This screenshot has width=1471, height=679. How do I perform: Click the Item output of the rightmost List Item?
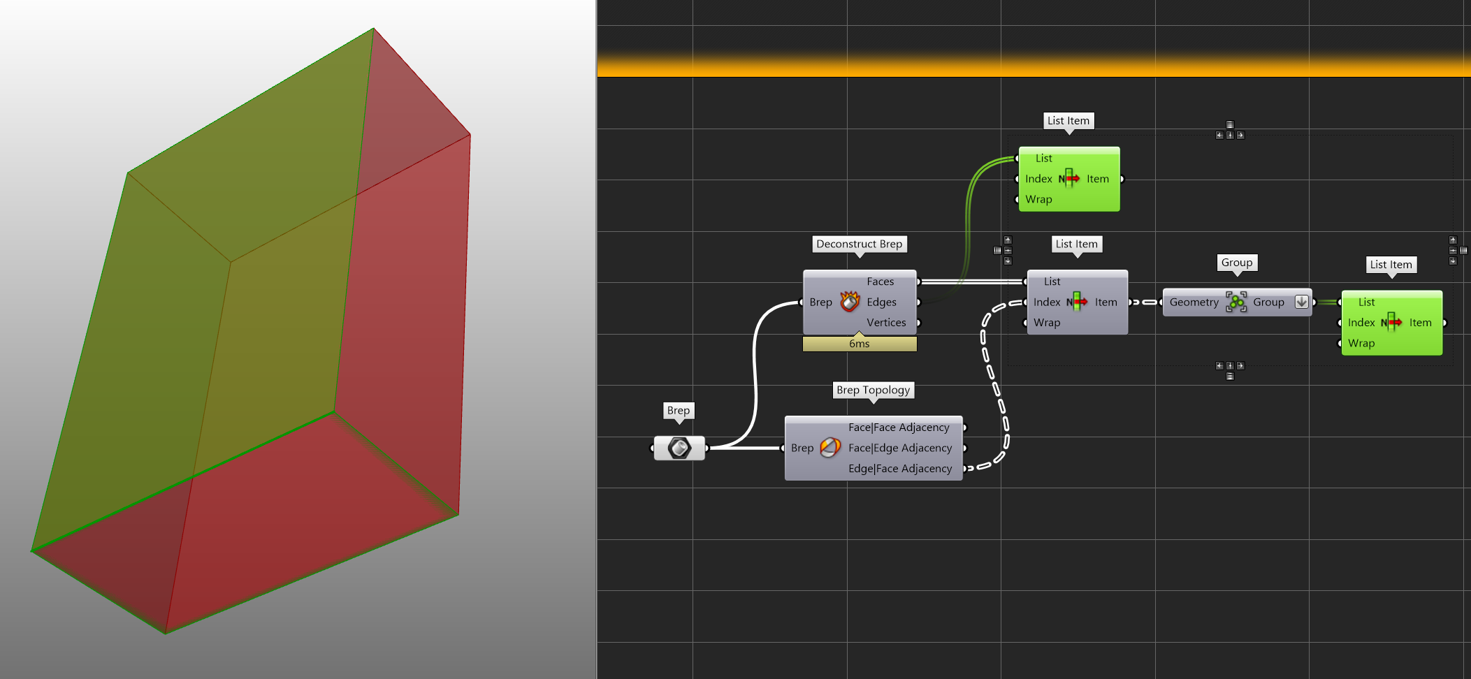click(x=1421, y=323)
